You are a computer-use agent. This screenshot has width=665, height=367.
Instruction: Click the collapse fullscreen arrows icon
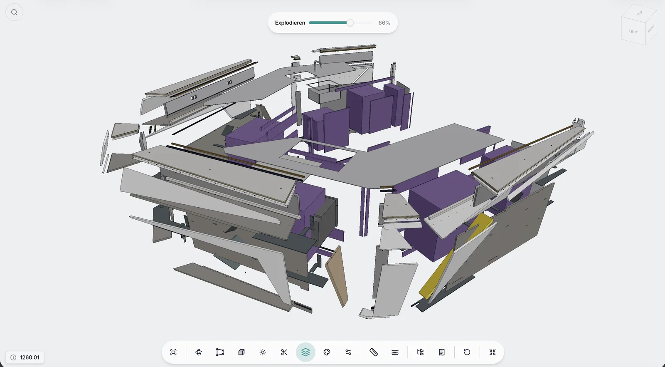(493, 352)
